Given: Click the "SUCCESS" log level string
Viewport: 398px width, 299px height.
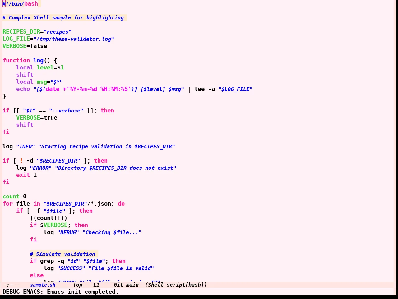Looking at the screenshot, I should tap(71, 268).
